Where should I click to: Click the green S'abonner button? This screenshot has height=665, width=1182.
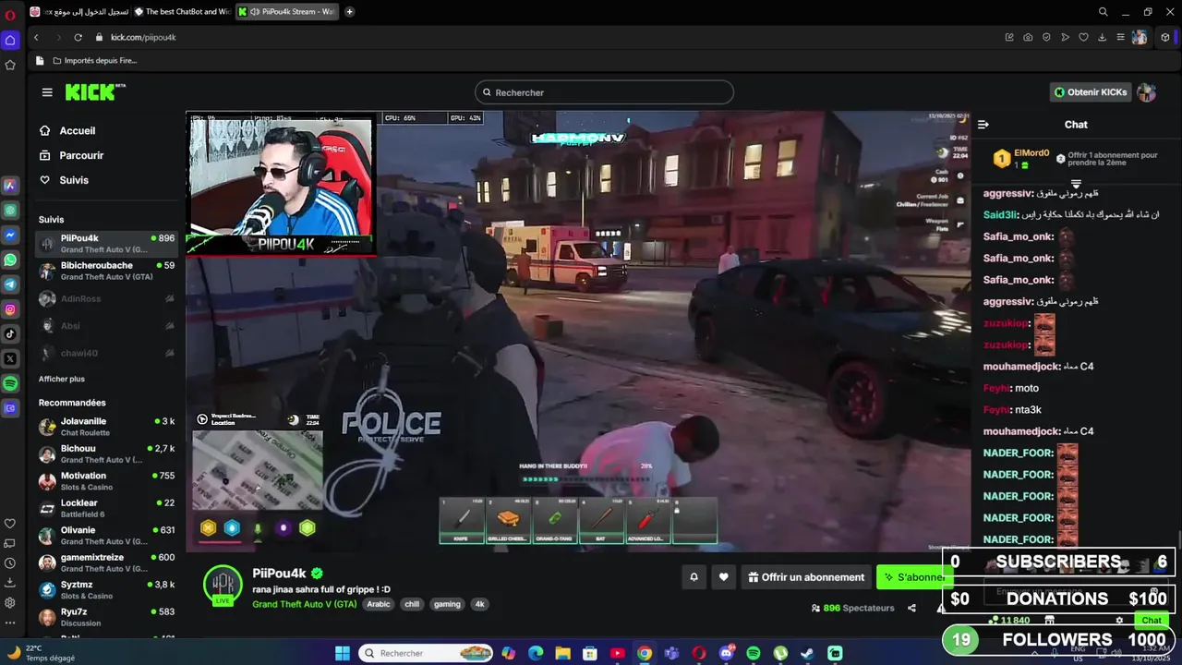coord(913,577)
